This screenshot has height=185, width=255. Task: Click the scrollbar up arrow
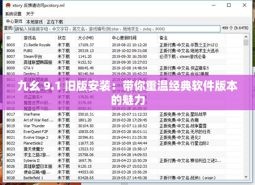coord(246,37)
